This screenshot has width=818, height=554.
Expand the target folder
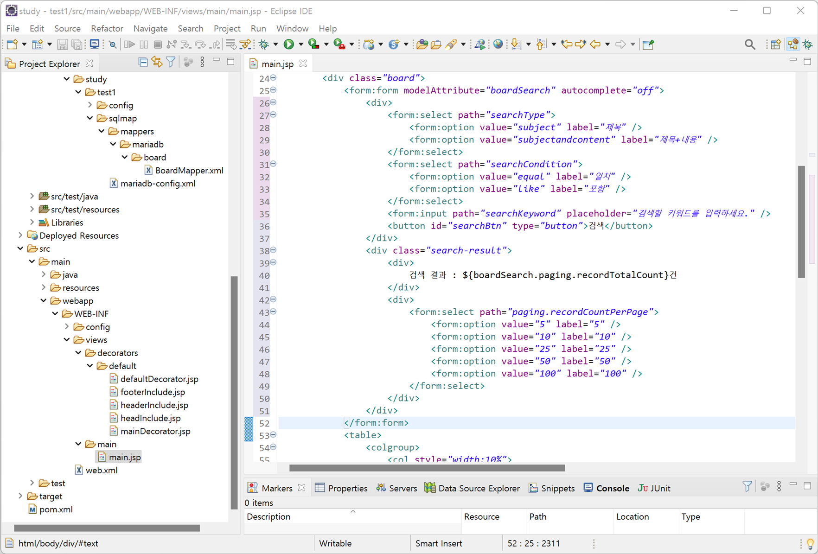click(x=20, y=496)
